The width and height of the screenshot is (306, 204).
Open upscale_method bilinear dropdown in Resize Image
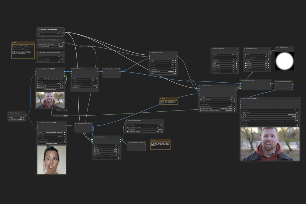point(85,83)
